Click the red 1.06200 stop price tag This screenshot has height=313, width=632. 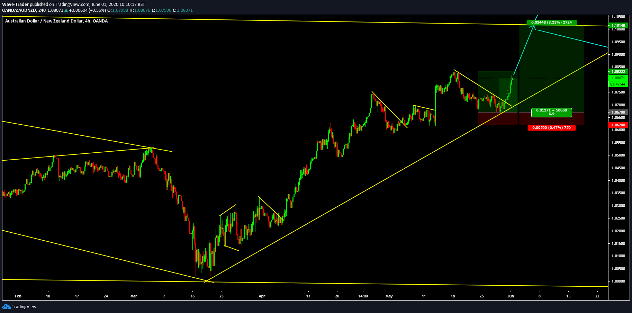pos(618,125)
